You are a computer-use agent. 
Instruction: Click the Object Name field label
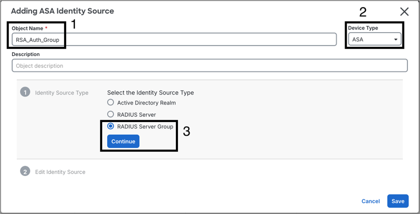[27, 28]
